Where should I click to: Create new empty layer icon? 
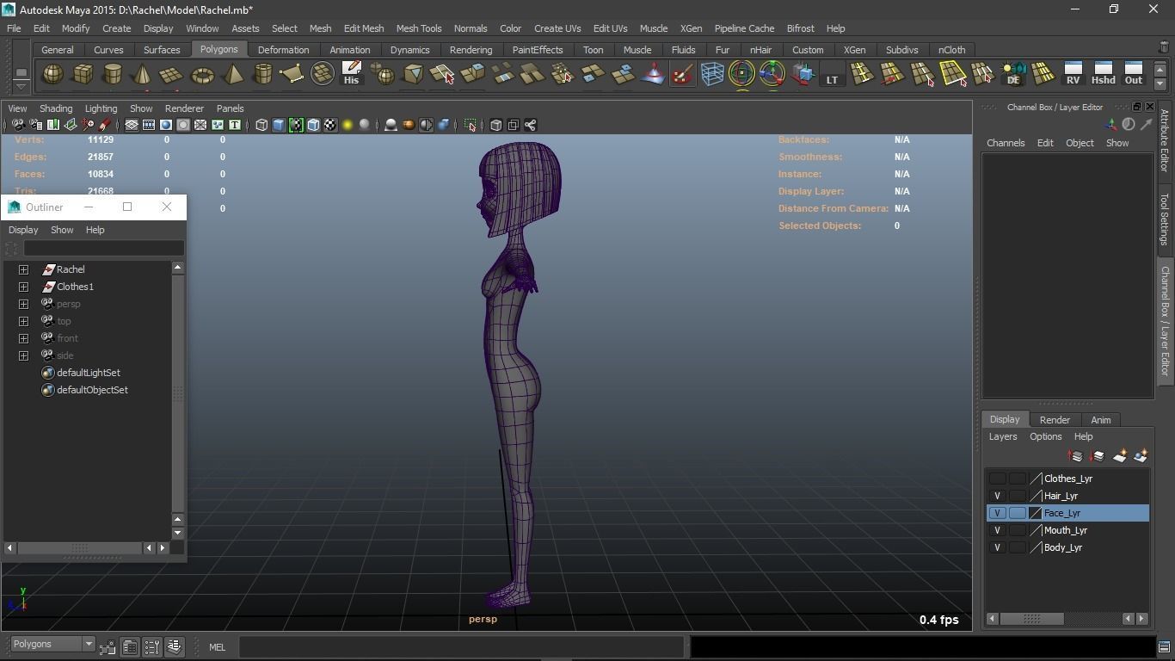1119,456
